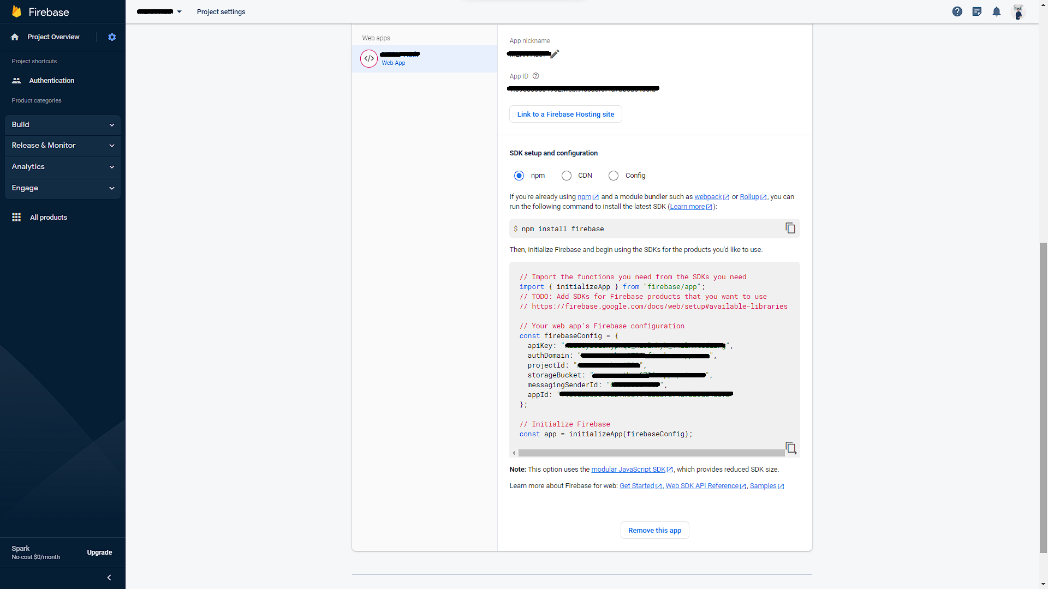
Task: Collapse sidebar with bottom chevron arrow
Action: click(109, 578)
